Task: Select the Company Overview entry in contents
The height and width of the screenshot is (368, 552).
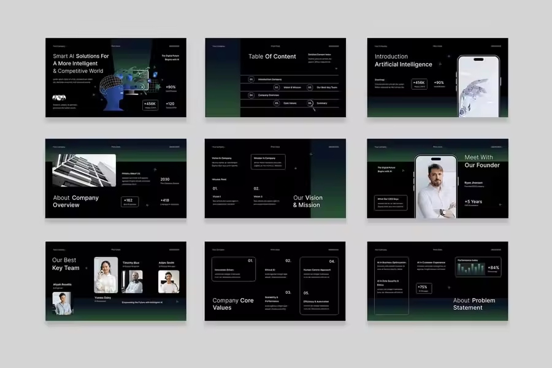Action: point(269,95)
